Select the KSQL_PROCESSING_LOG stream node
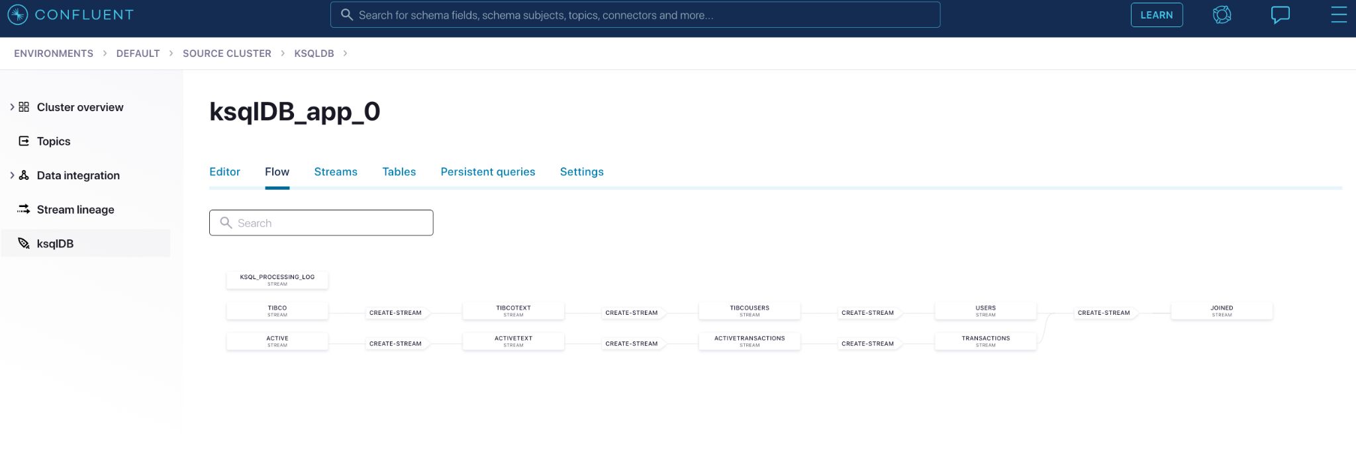The image size is (1356, 463). tap(277, 280)
